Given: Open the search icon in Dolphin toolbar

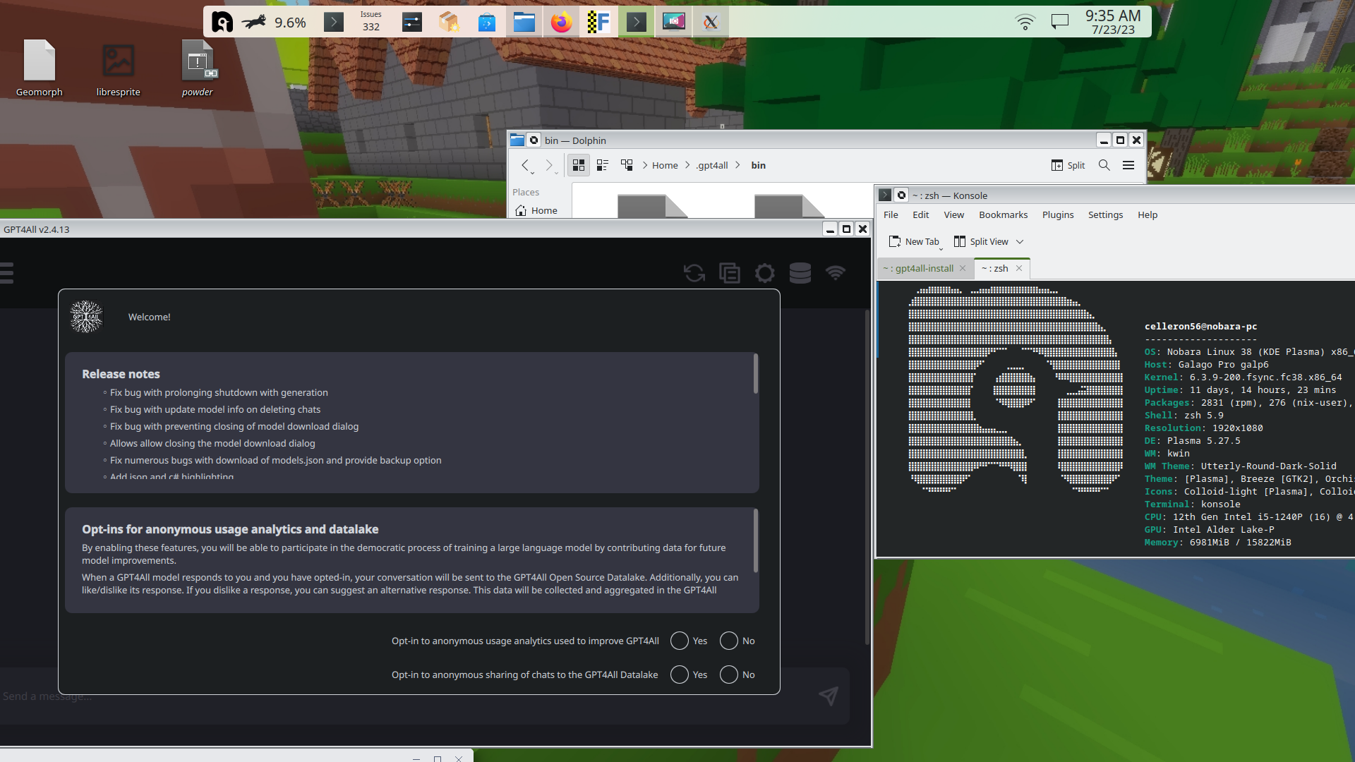Looking at the screenshot, I should click(1104, 165).
